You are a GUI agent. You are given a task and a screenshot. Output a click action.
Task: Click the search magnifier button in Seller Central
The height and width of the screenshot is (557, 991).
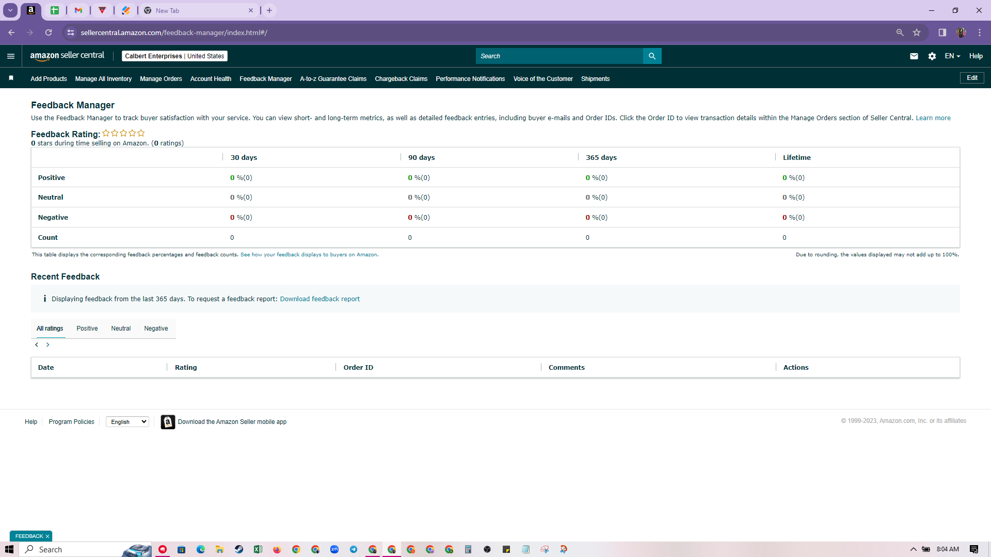pos(652,56)
